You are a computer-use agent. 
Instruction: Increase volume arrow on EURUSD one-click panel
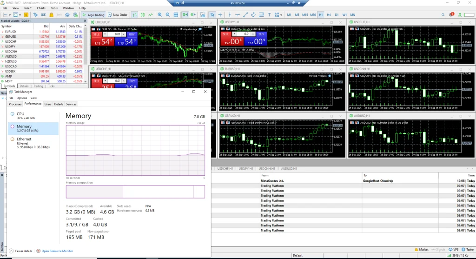click(124, 33)
